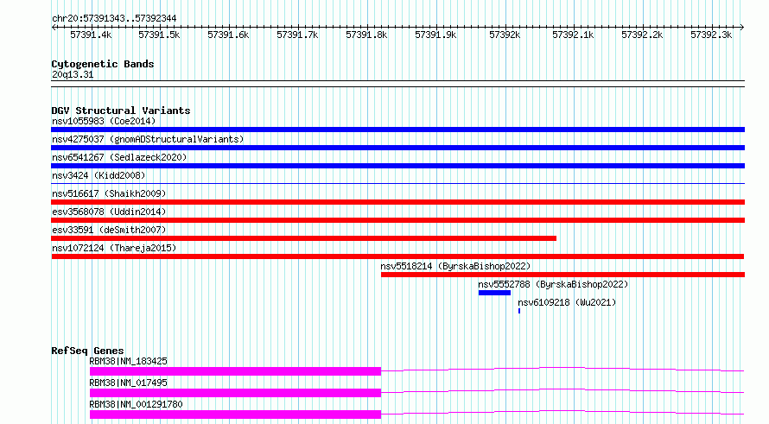The width and height of the screenshot is (769, 424).
Task: Click the Cytogenetic Bands track title
Action: click(x=103, y=64)
